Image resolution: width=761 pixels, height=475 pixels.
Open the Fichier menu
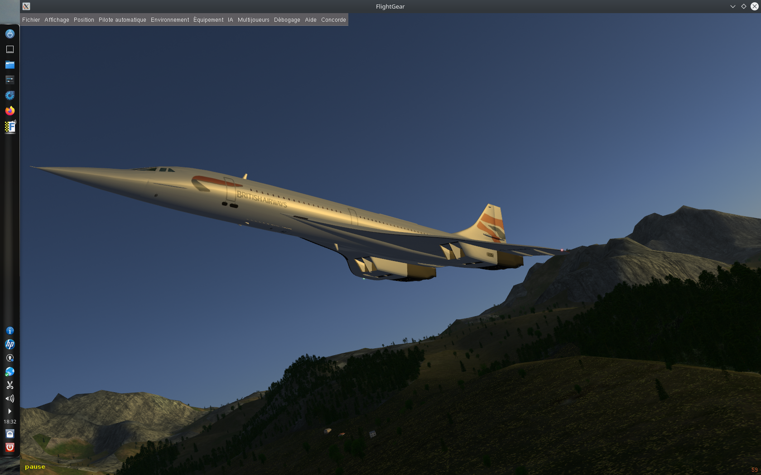[31, 20]
